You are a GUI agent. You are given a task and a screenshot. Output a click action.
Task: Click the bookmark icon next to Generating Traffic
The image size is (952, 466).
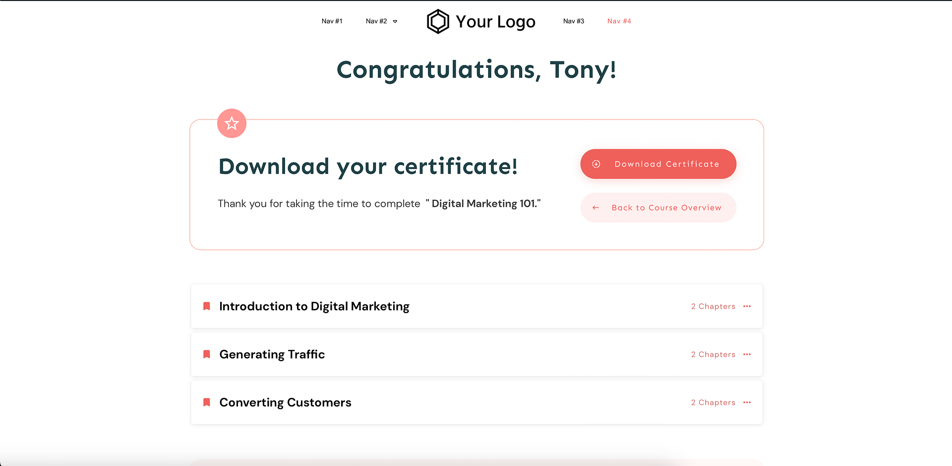coord(206,354)
